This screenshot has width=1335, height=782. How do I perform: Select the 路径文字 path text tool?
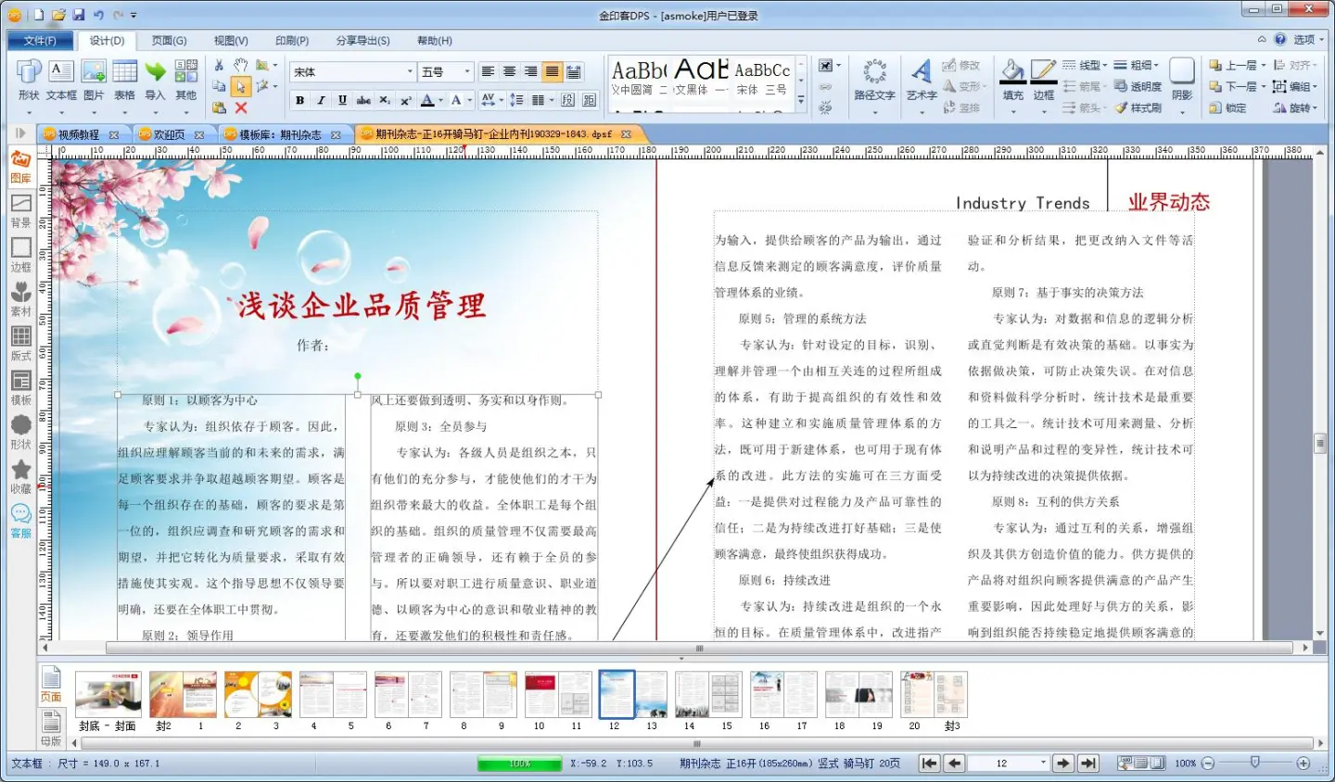click(873, 79)
